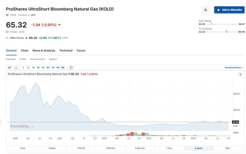Screen dimensions: 246x154
Task: Click the red Closed clock icon
Action: [7, 32]
